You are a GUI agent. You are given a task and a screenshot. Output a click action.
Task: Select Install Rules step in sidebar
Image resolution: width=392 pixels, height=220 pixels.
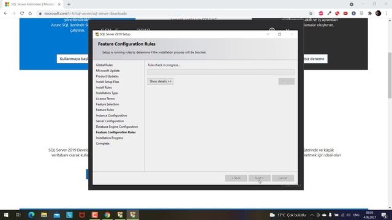(104, 87)
